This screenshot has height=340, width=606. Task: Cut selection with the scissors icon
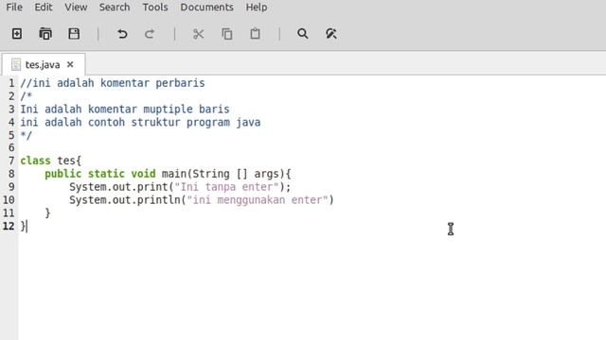(198, 34)
